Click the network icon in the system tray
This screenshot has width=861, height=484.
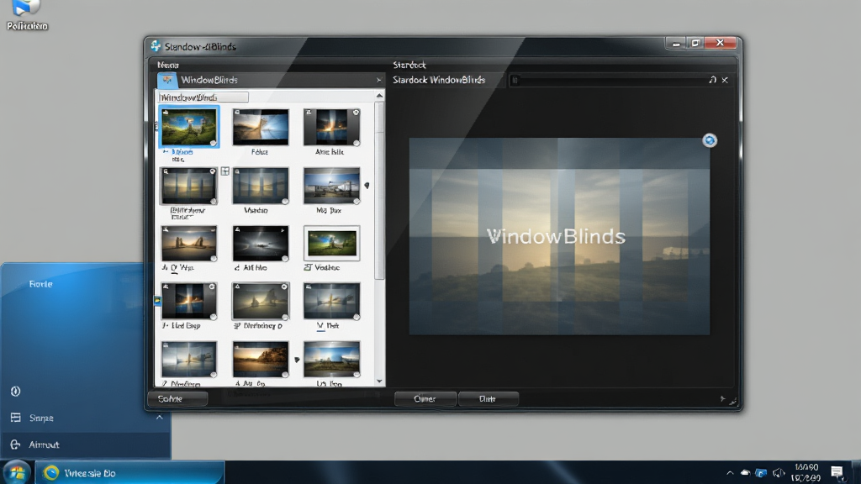point(761,472)
